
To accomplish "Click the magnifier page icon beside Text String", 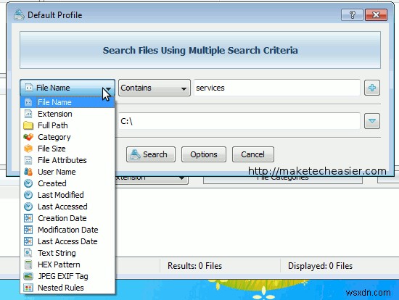I will click(x=28, y=253).
